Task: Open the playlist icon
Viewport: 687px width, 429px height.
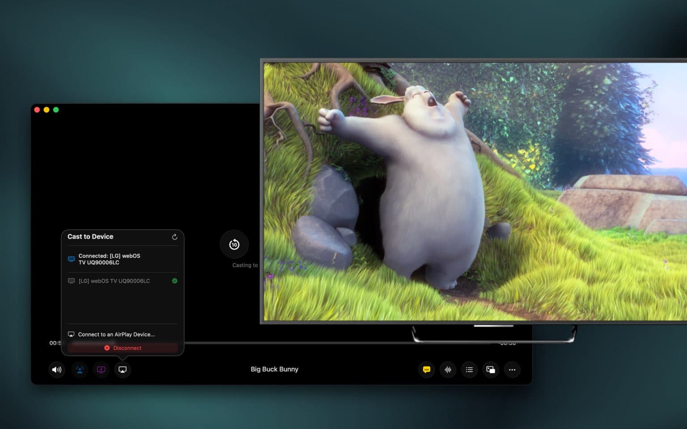Action: click(x=469, y=370)
